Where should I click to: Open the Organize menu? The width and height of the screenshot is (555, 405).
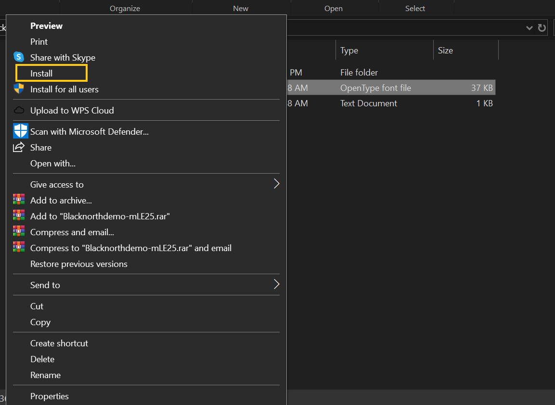pos(125,8)
